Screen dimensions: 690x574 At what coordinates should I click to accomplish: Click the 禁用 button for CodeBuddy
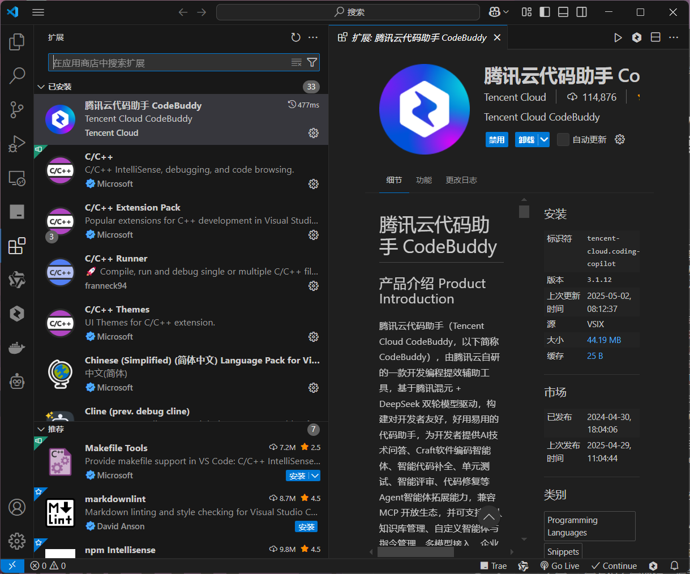click(x=496, y=139)
